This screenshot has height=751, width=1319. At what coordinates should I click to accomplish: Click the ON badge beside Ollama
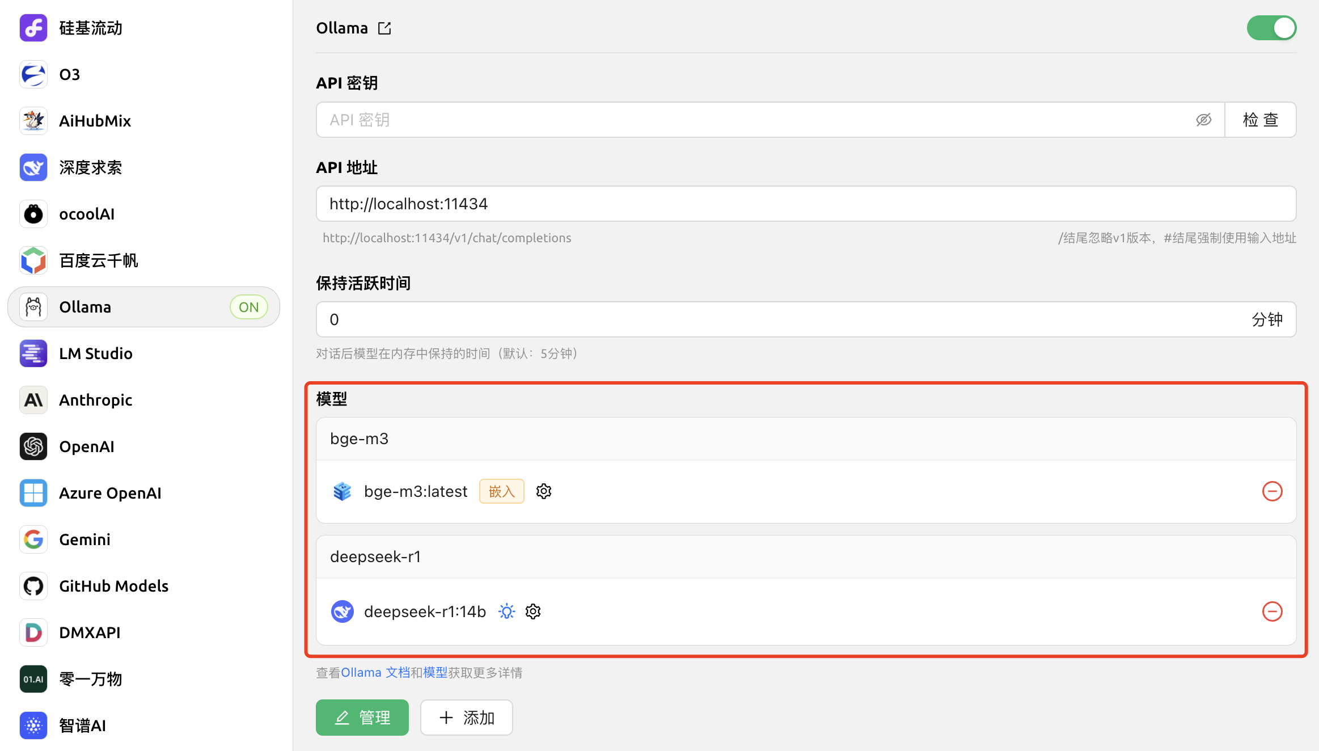[248, 307]
